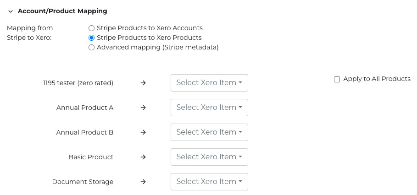Click the arrow icon beside 1195 tester
The image size is (417, 195).
click(x=143, y=83)
